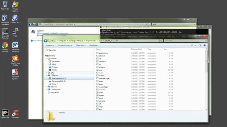Sort files by Date modified column header
This screenshot has height=127, width=227.
click(136, 49)
